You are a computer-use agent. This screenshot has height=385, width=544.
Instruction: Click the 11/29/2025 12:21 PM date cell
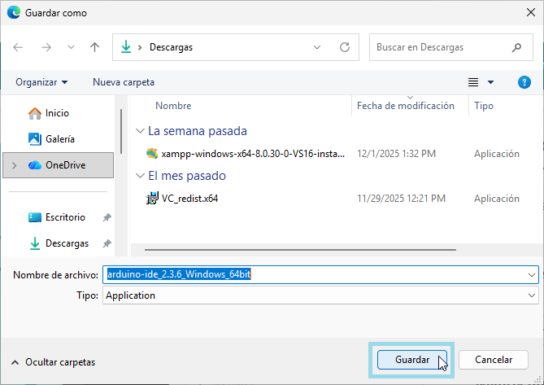(x=401, y=199)
